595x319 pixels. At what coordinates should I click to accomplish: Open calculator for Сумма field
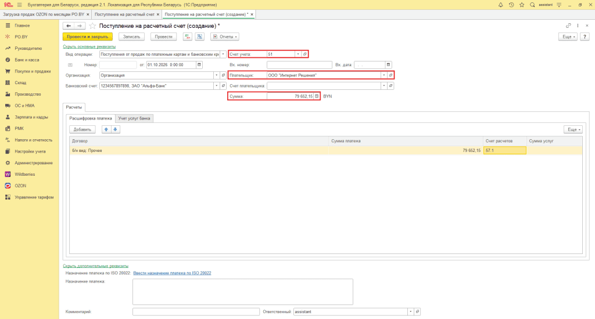point(317,96)
